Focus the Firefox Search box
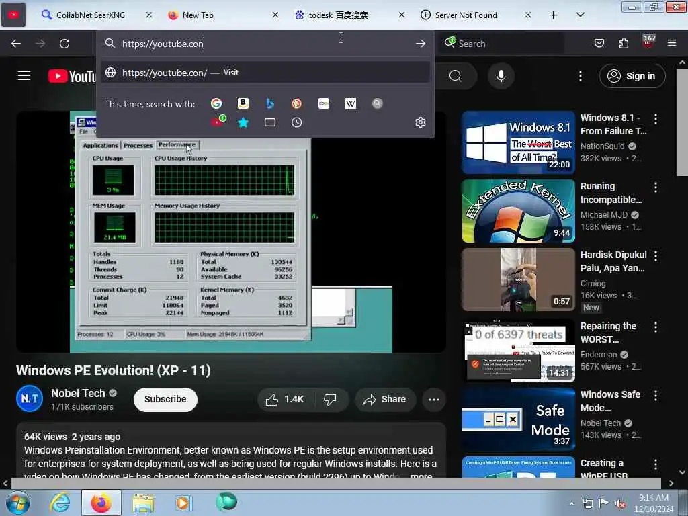 [x=503, y=44]
